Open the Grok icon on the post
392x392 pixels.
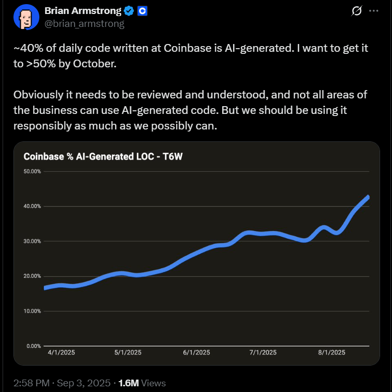[x=356, y=11]
